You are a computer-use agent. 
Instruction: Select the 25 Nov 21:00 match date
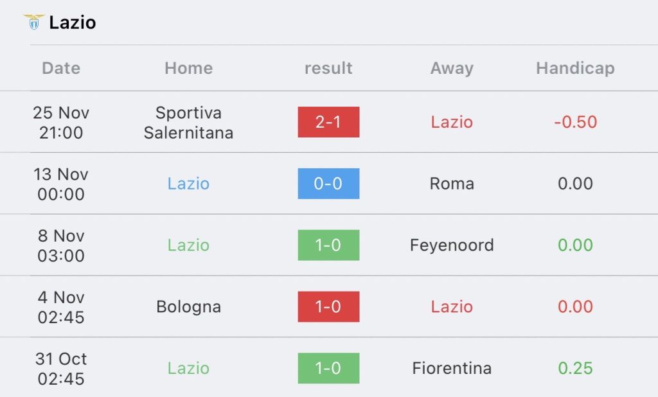tap(61, 123)
